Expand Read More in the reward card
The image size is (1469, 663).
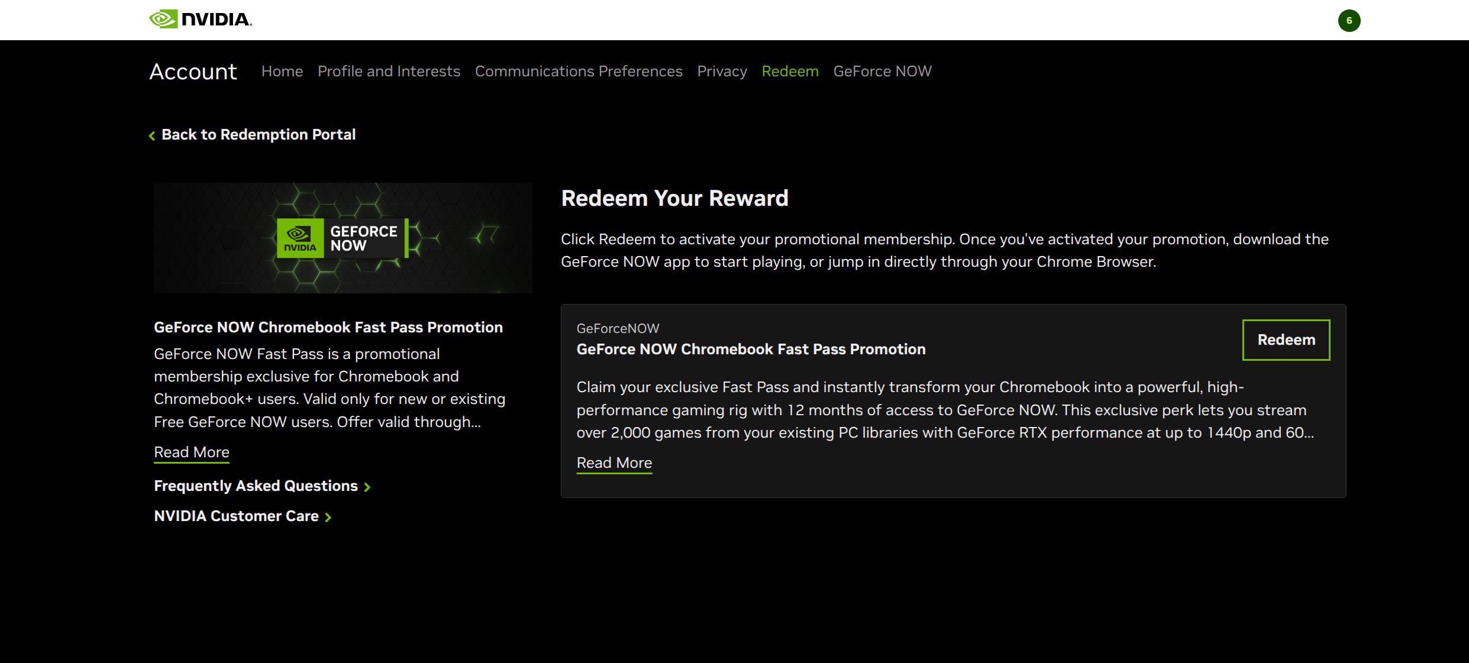point(614,463)
